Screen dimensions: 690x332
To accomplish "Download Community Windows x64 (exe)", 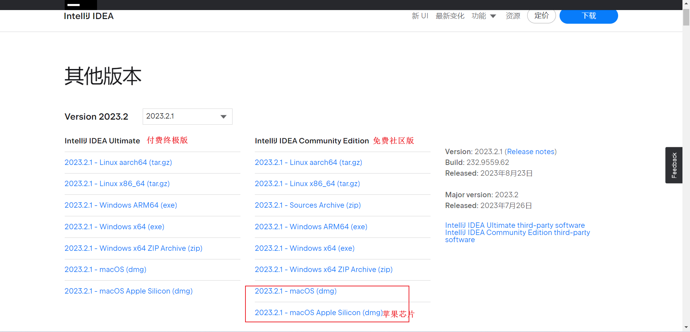I will click(305, 248).
